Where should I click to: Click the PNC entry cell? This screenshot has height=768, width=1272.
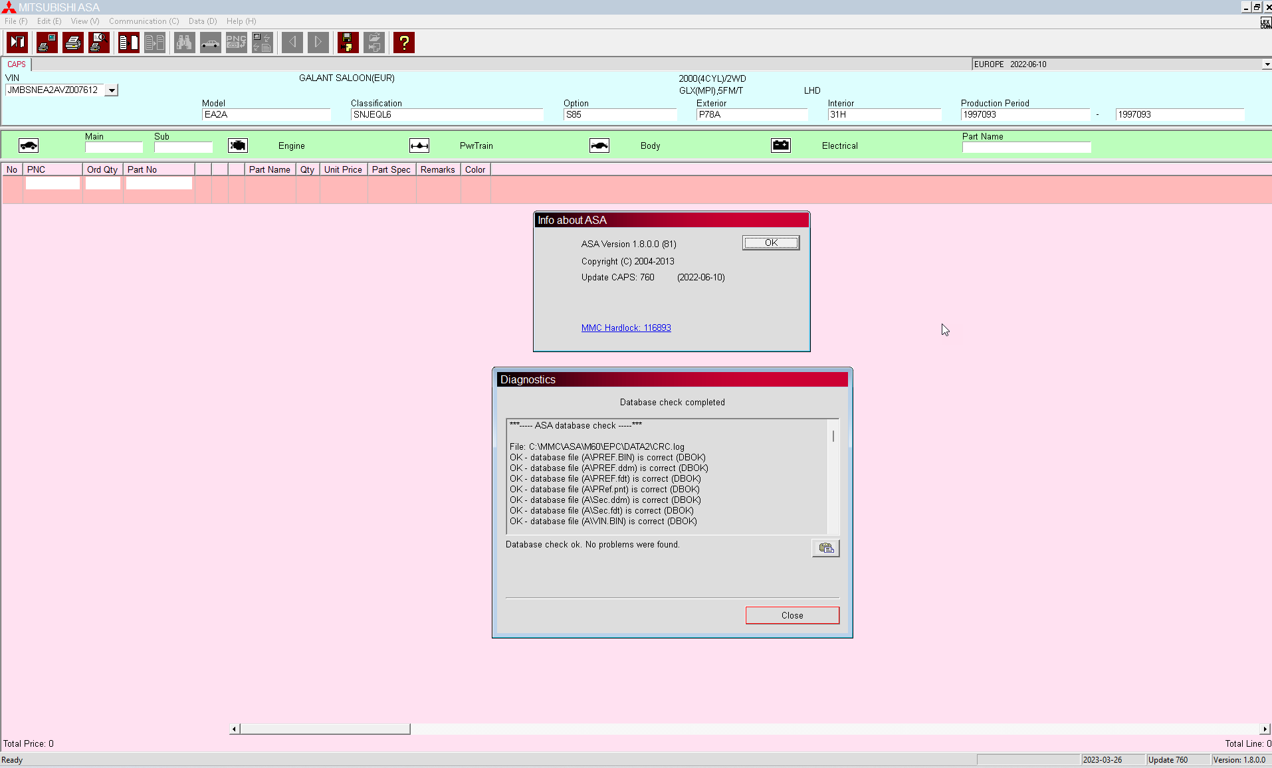click(x=53, y=183)
